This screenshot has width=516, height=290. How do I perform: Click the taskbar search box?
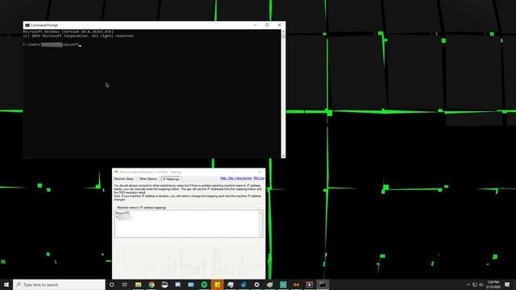pos(59,284)
